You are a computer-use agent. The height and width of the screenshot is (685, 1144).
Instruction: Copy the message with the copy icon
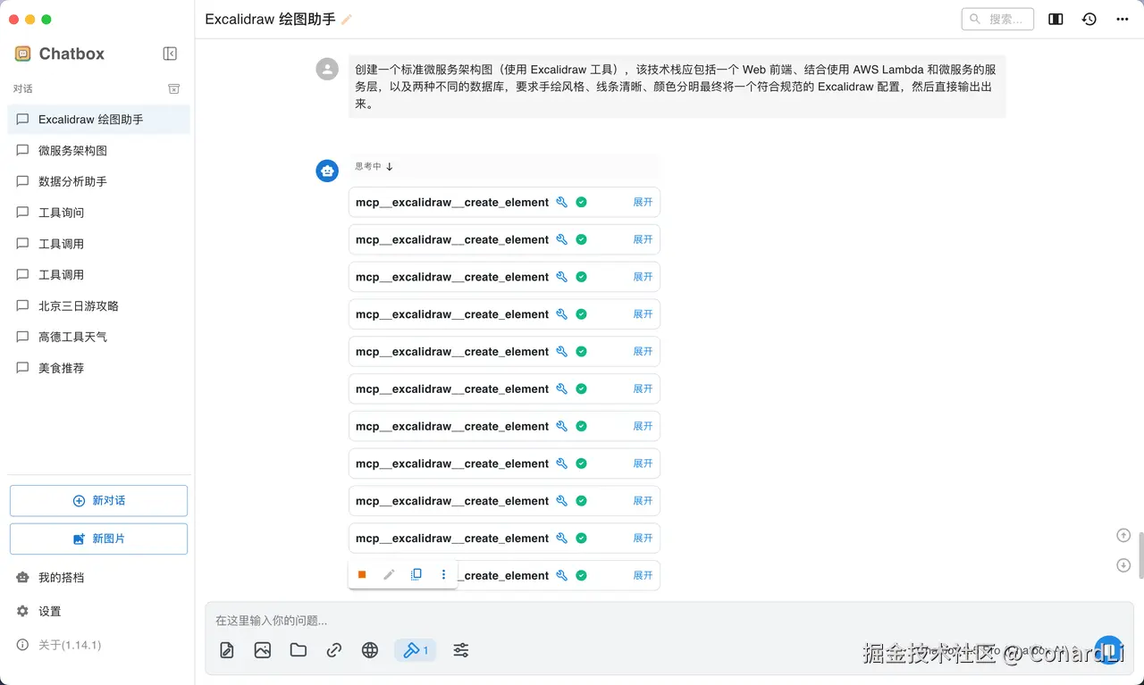pyautogui.click(x=416, y=574)
